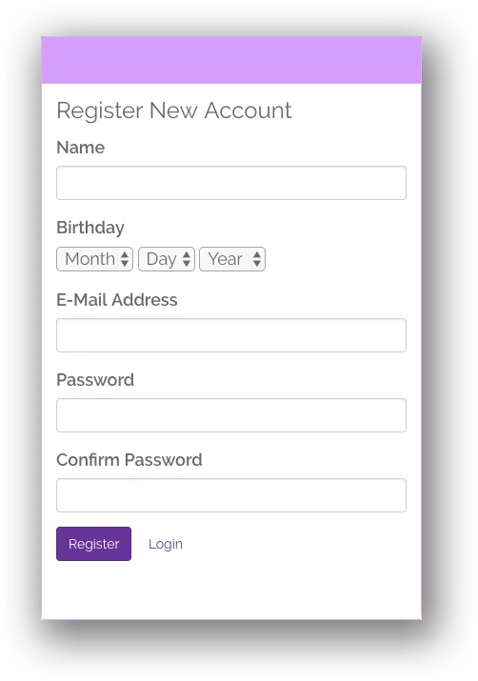Viewport: 478px width, 681px height.
Task: Click the up-down arrows on Day select
Action: 187,259
